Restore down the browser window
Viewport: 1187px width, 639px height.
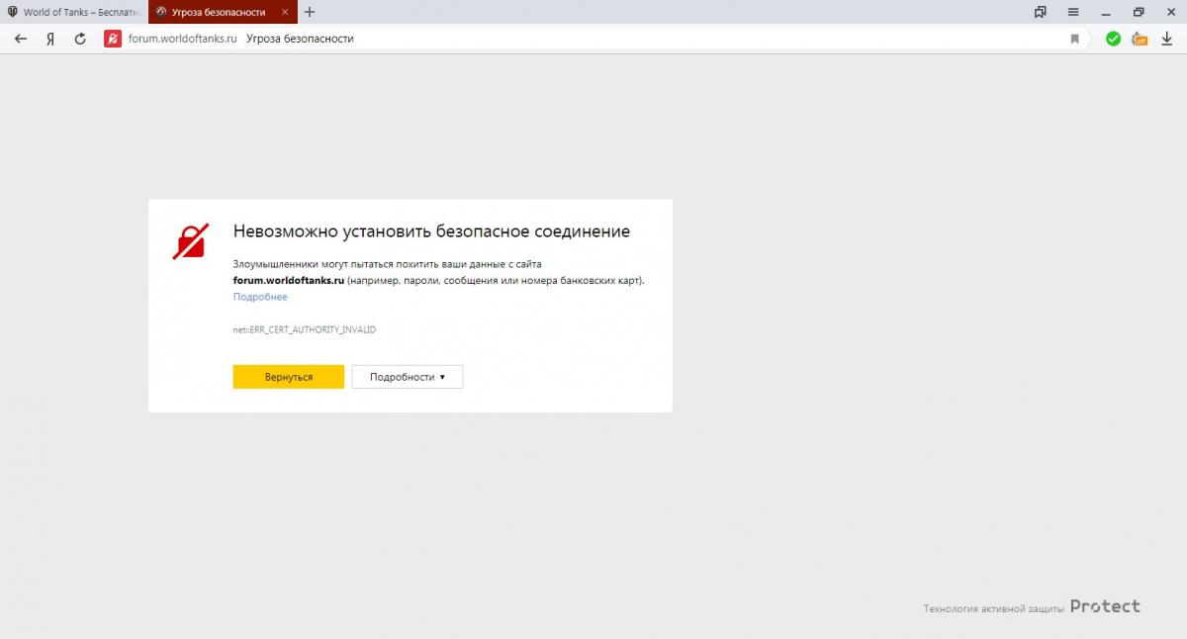point(1139,12)
